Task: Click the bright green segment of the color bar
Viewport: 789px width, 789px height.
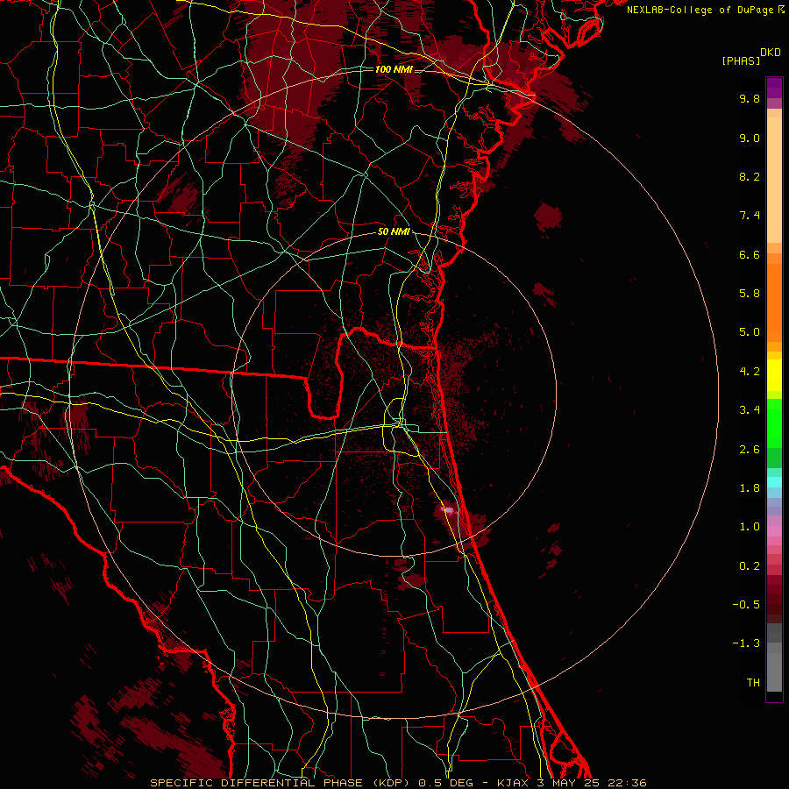Action: click(774, 423)
